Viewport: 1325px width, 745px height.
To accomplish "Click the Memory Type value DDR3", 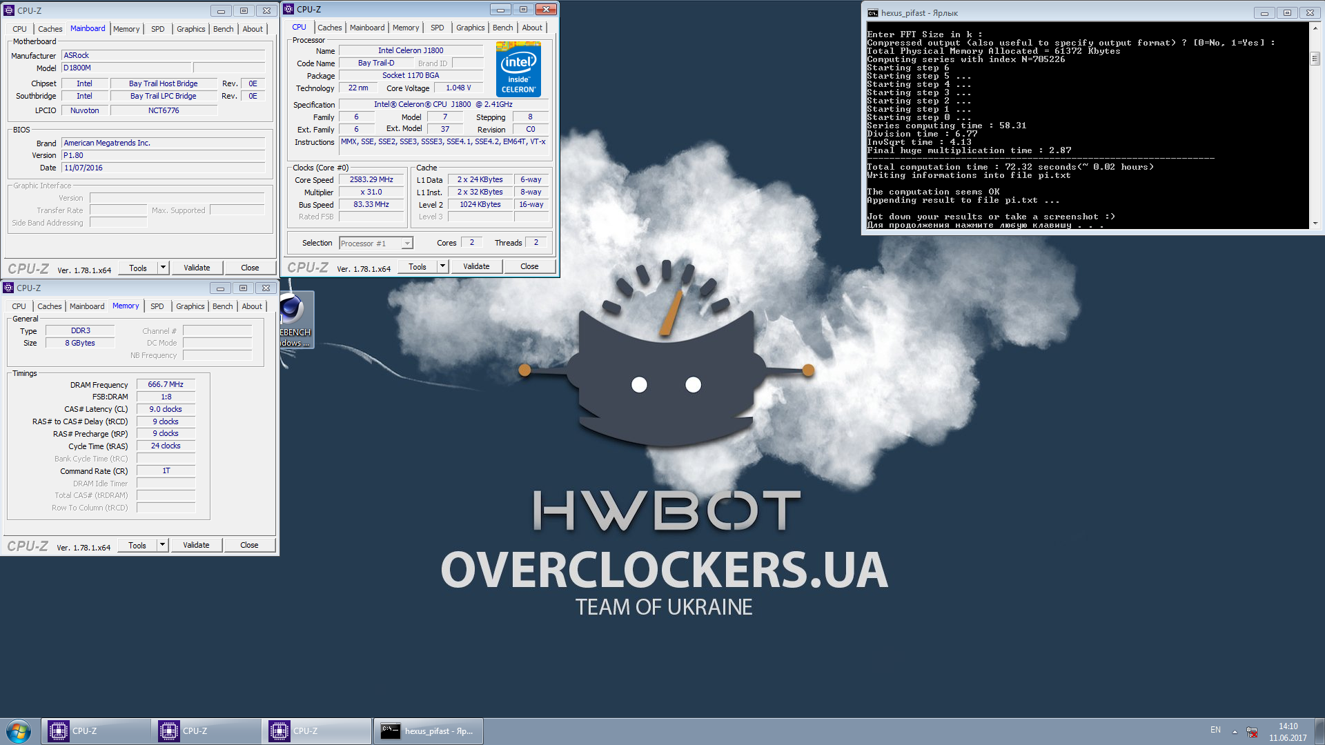I will 80,330.
